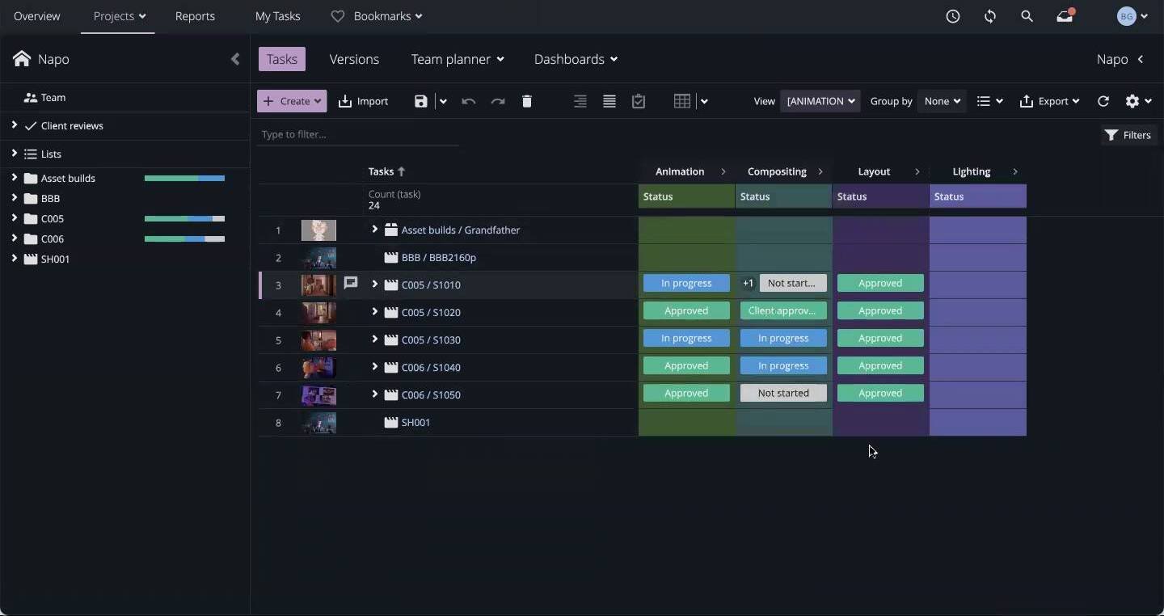Viewport: 1164px width, 616px height.
Task: Click the indented rows icon
Action: (x=580, y=101)
